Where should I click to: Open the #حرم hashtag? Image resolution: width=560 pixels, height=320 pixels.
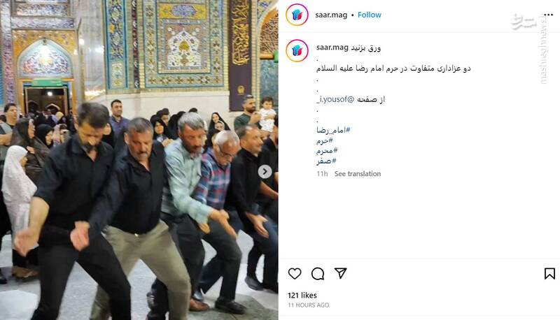[325, 140]
